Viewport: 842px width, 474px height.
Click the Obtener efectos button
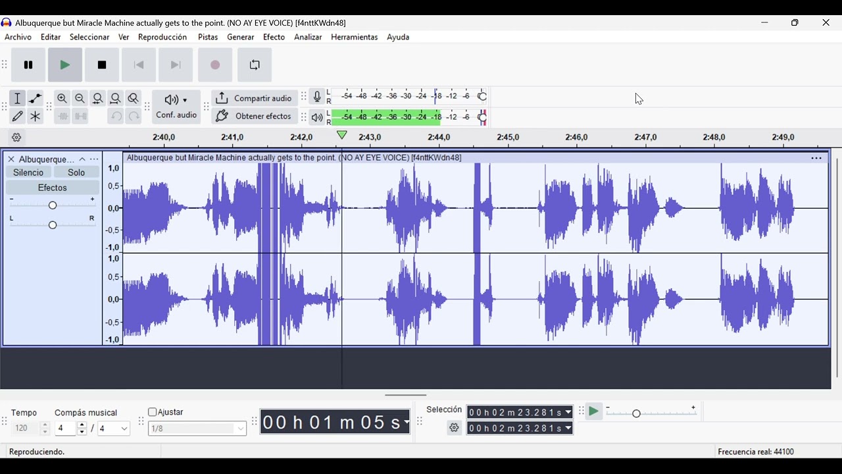[255, 117]
